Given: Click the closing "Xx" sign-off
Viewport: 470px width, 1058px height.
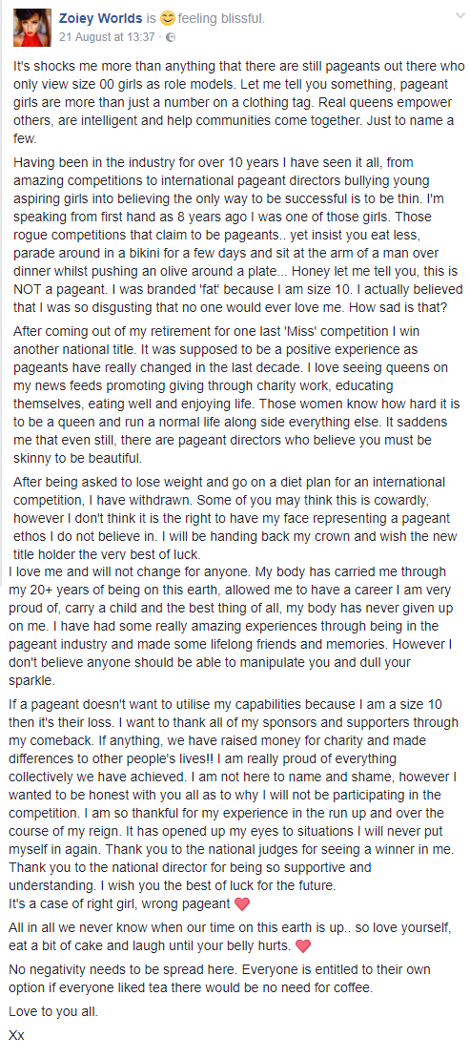Looking at the screenshot, I should [16, 1035].
